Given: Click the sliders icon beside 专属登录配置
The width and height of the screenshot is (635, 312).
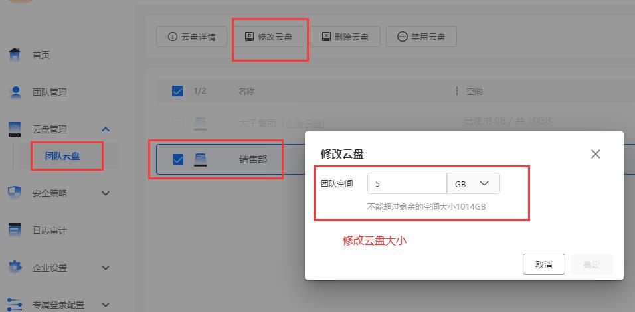Looking at the screenshot, I should [15, 304].
